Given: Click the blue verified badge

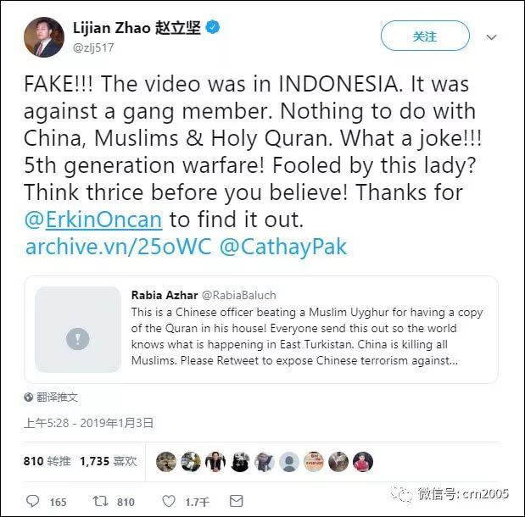Looking at the screenshot, I should click(x=212, y=27).
